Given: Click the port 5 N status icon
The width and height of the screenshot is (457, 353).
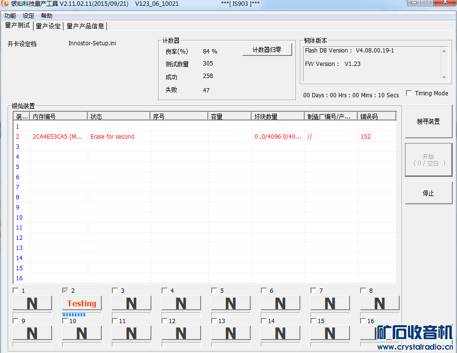Looking at the screenshot, I should click(230, 303).
